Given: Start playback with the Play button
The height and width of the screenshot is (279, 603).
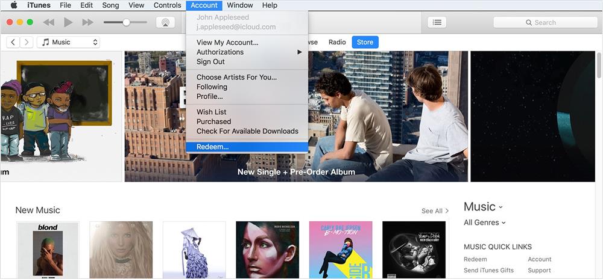Looking at the screenshot, I should (68, 22).
